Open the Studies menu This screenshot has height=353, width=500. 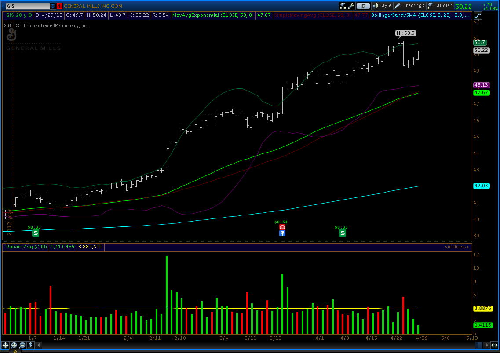tap(440, 6)
